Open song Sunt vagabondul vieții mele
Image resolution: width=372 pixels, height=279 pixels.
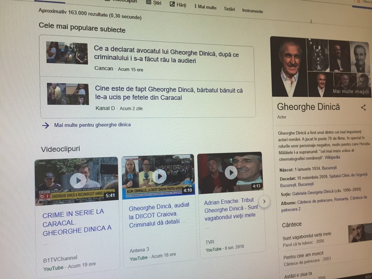[307, 236]
